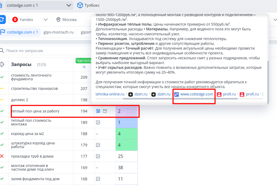
Task: Select query дуплекс 2
Action: click(20, 100)
